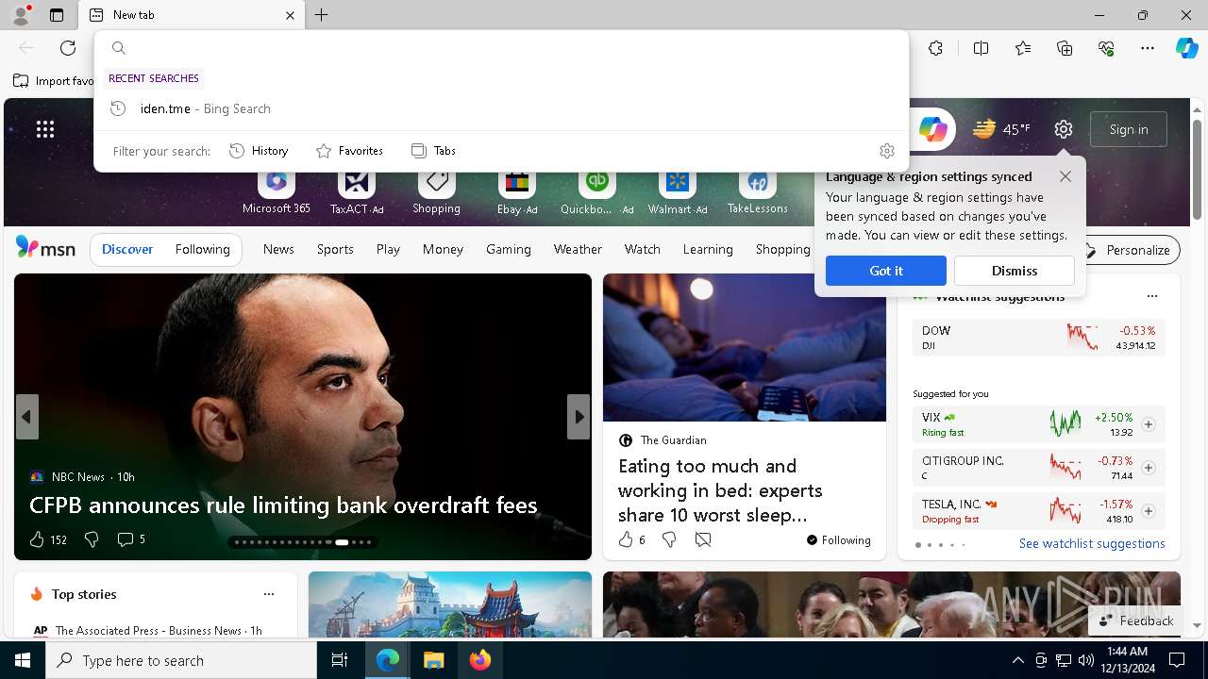
Task: Filter search by Tabs
Action: pos(433,151)
